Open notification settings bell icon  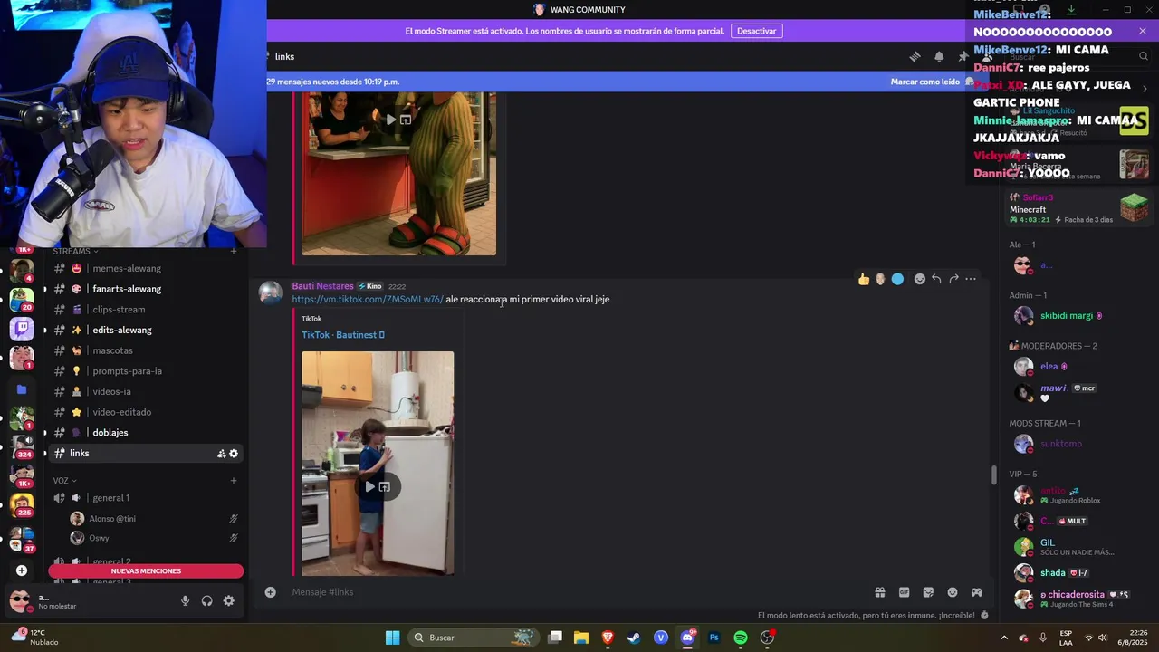(x=939, y=56)
